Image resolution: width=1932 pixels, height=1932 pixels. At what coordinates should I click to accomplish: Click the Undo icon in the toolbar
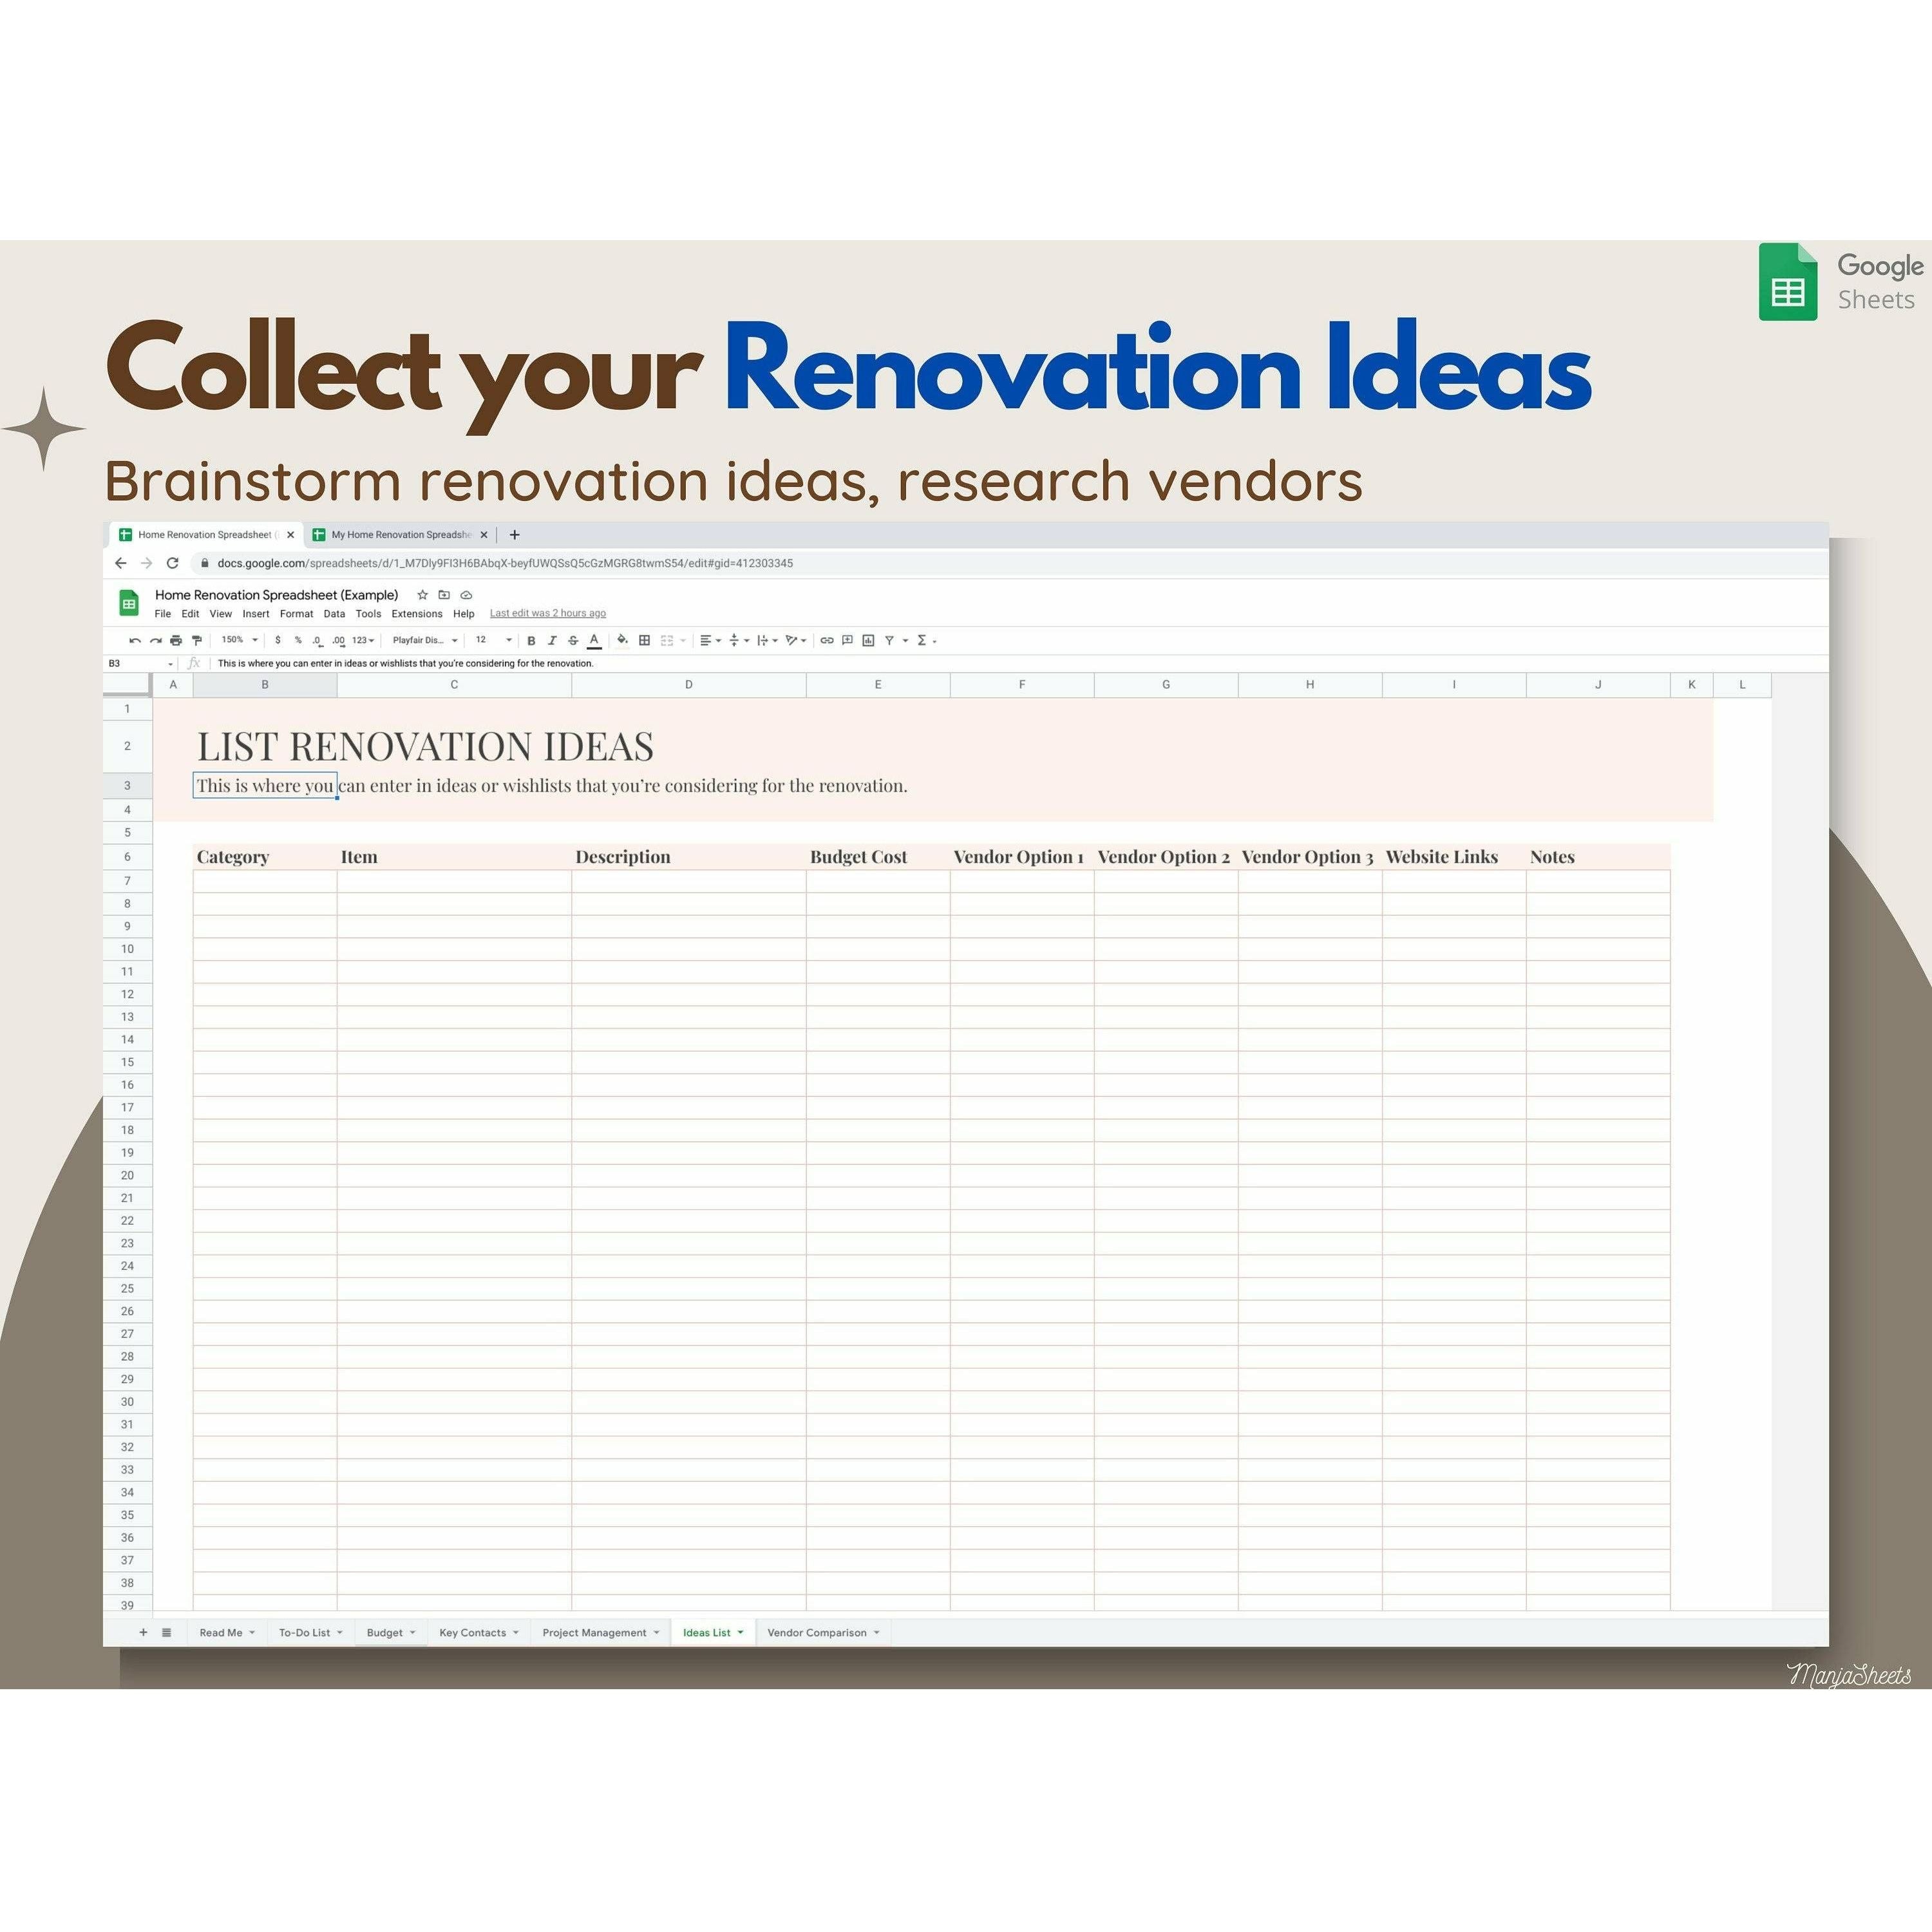(134, 640)
